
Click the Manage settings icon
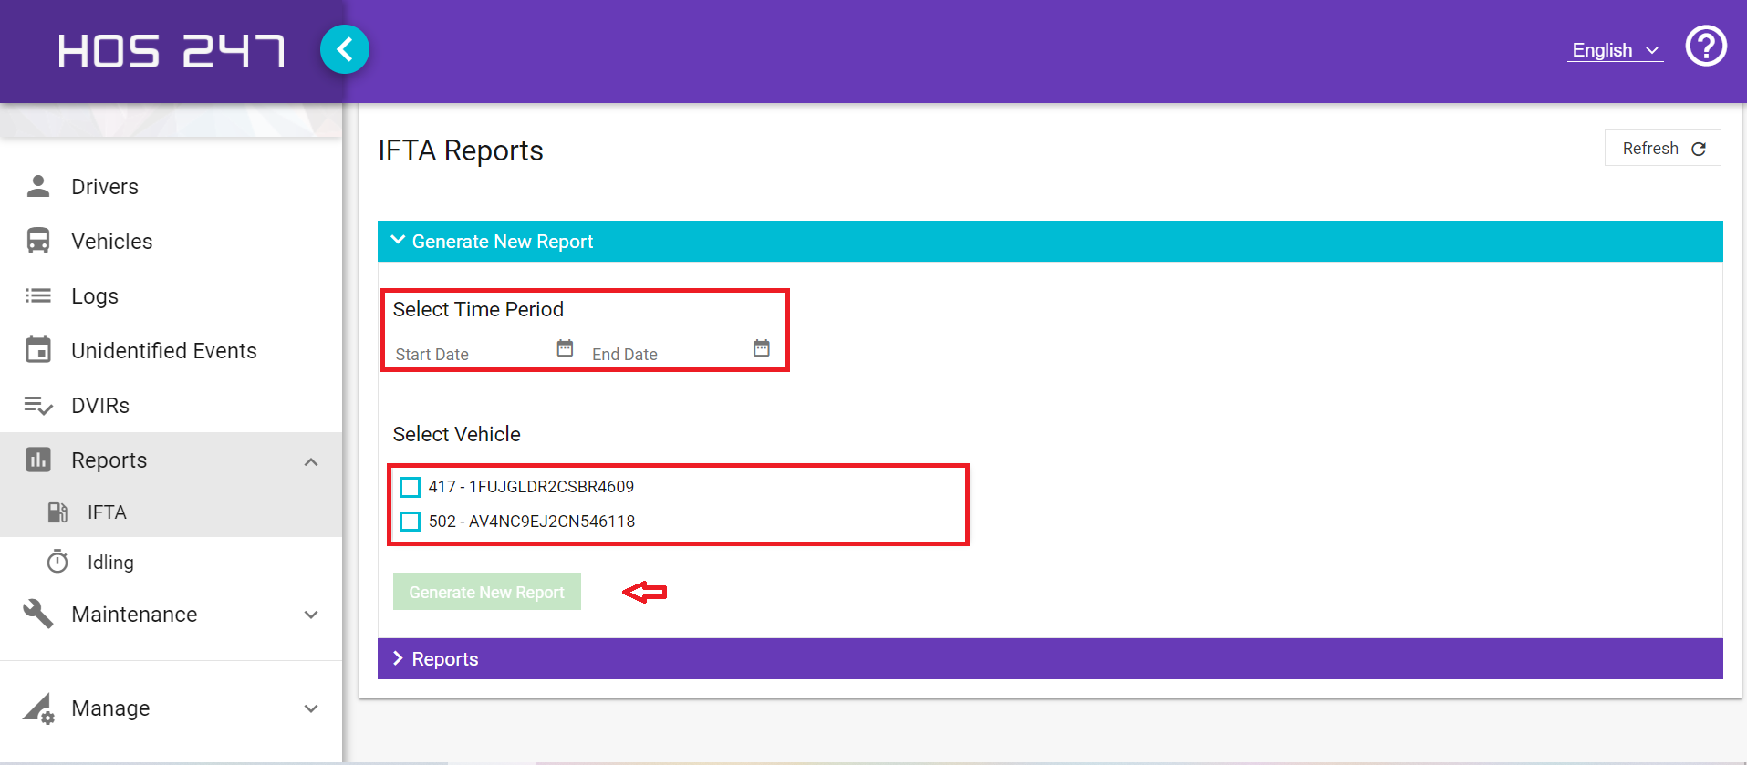(x=38, y=708)
